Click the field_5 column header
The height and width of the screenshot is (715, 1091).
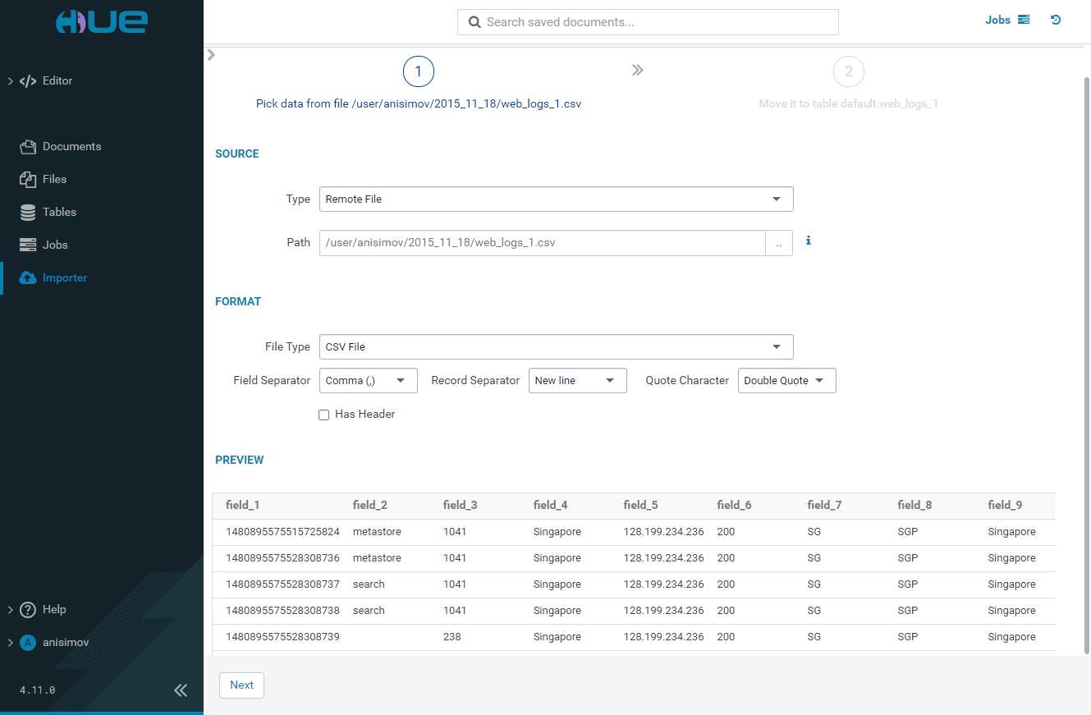pos(641,506)
